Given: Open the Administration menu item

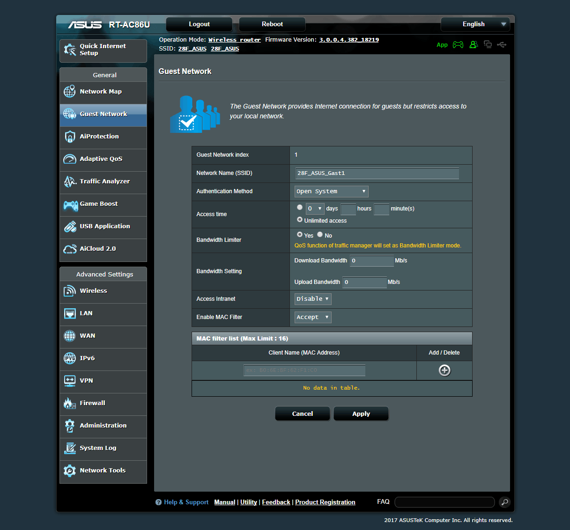Looking at the screenshot, I should coord(103,426).
